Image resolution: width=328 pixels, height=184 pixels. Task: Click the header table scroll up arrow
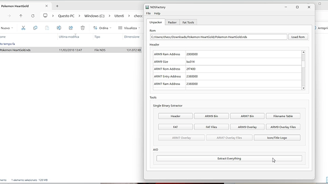304,52
